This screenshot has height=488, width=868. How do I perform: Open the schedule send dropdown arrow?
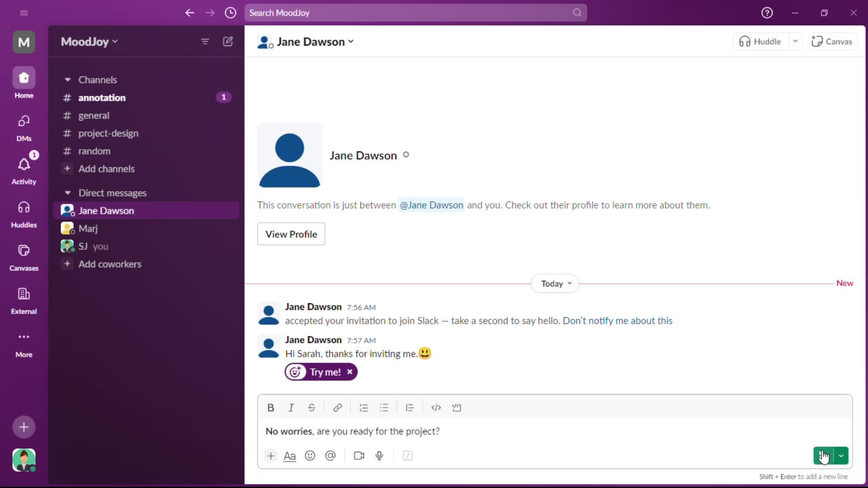(x=841, y=456)
